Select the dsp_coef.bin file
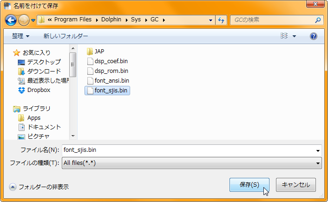Image resolution: width=328 pixels, height=202 pixels. [111, 61]
